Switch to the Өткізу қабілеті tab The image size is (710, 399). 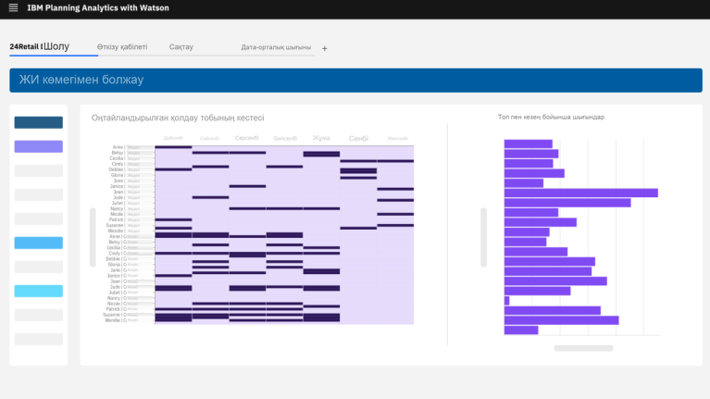pyautogui.click(x=122, y=46)
